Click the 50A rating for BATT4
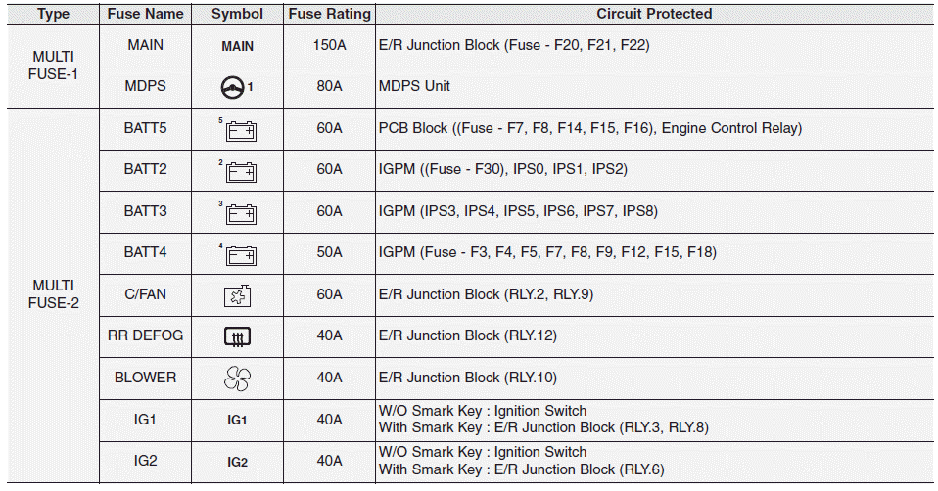938x491 pixels. coord(329,252)
